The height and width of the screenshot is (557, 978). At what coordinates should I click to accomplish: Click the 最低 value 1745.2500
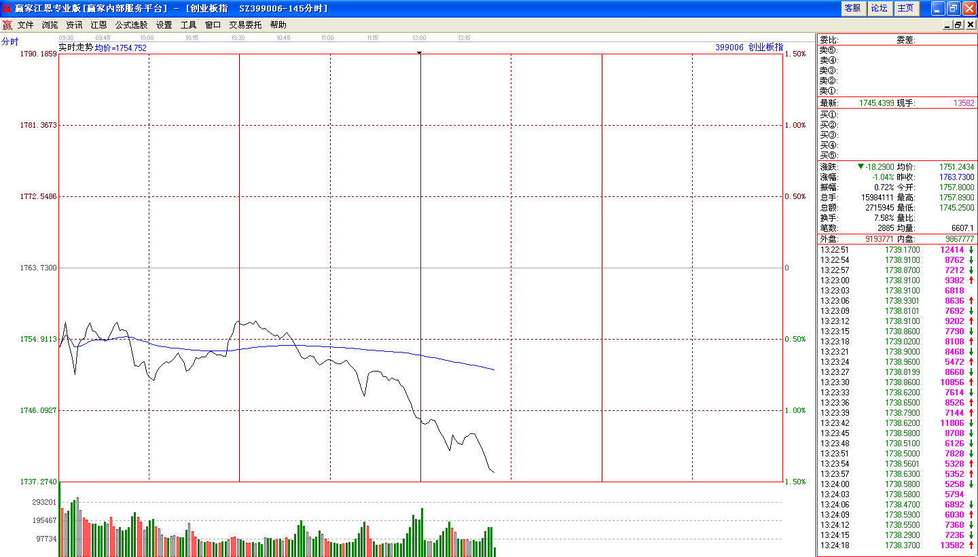point(957,208)
